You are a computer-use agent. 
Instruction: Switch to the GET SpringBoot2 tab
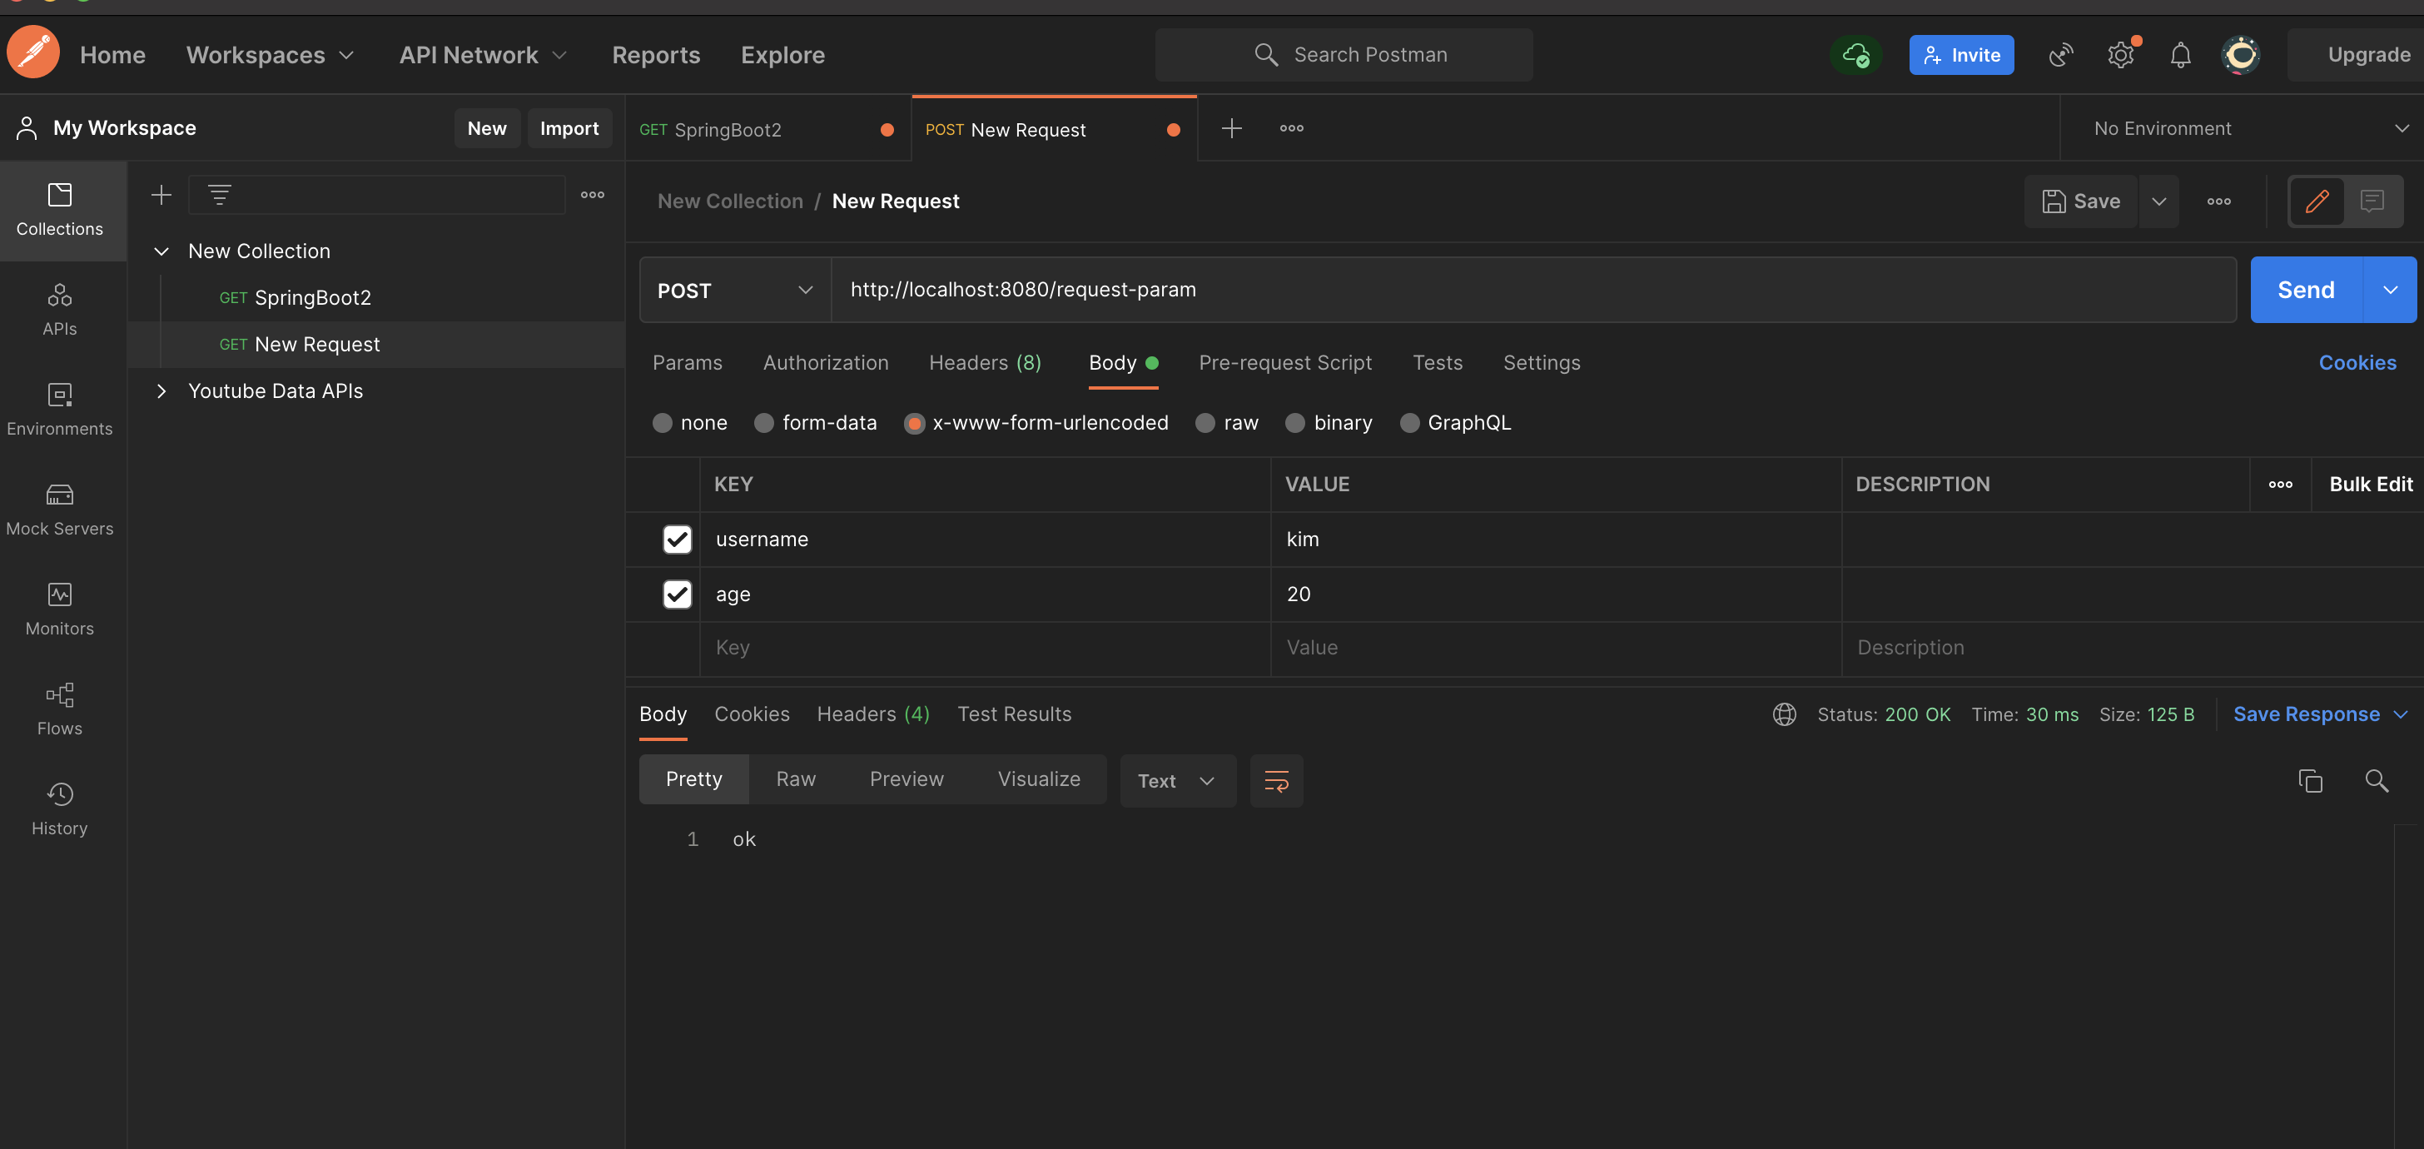coord(767,129)
